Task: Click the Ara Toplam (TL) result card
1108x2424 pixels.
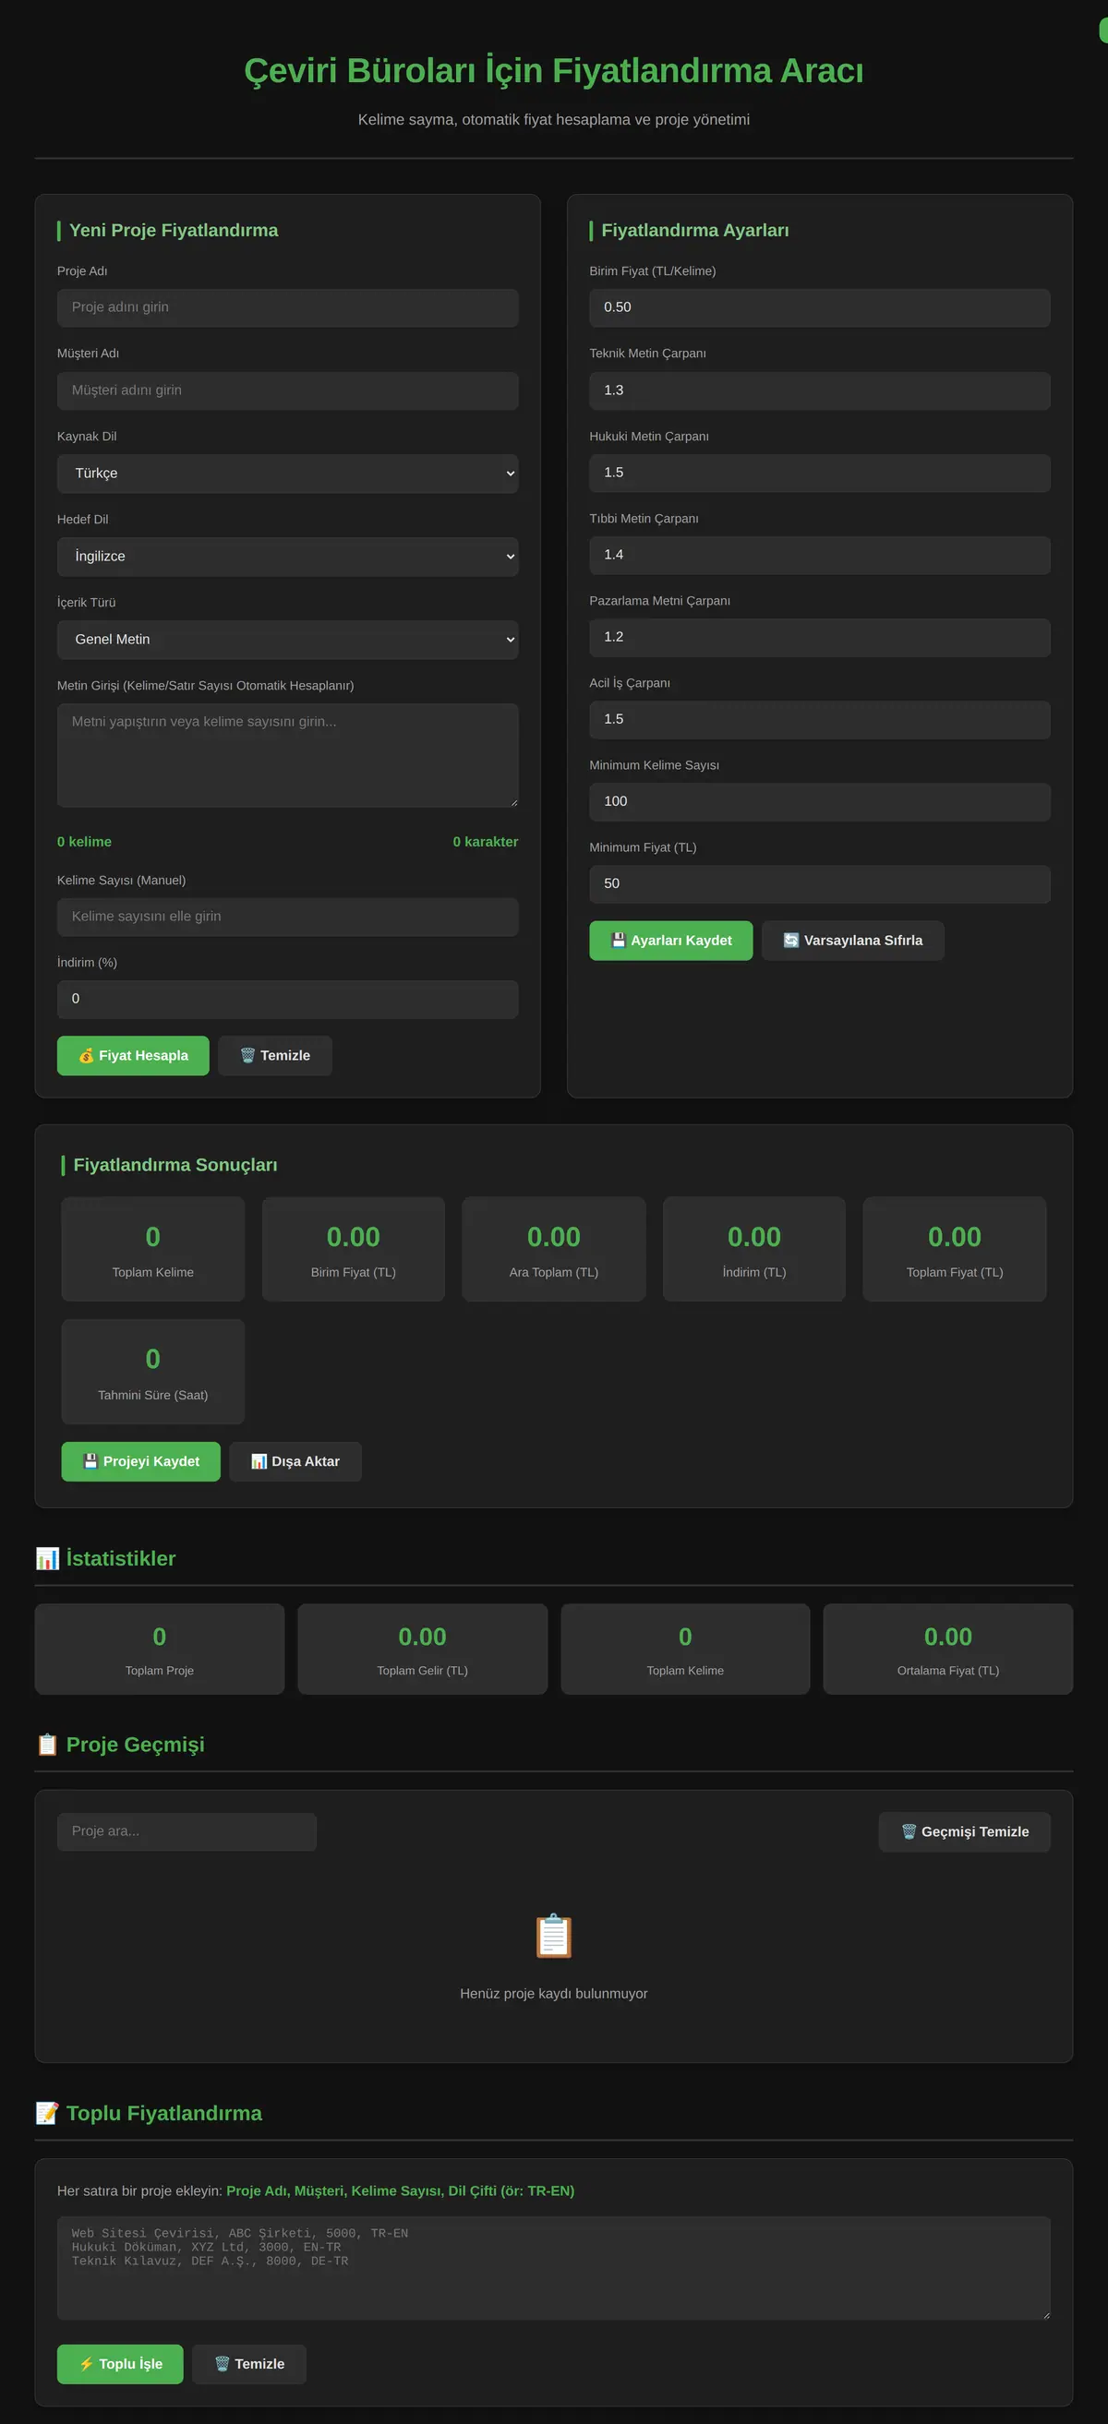Action: click(553, 1249)
